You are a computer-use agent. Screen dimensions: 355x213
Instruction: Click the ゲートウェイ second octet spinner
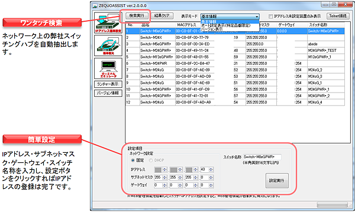click(180, 185)
